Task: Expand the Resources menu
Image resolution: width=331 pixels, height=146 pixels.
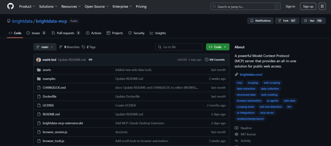Action: coord(71,6)
